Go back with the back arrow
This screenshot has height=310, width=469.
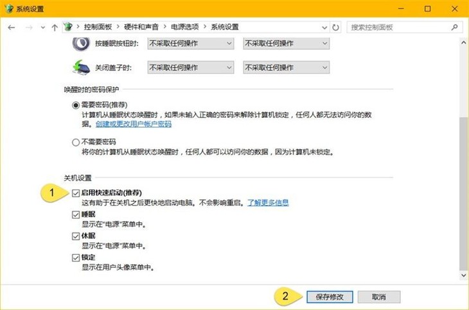coord(12,28)
